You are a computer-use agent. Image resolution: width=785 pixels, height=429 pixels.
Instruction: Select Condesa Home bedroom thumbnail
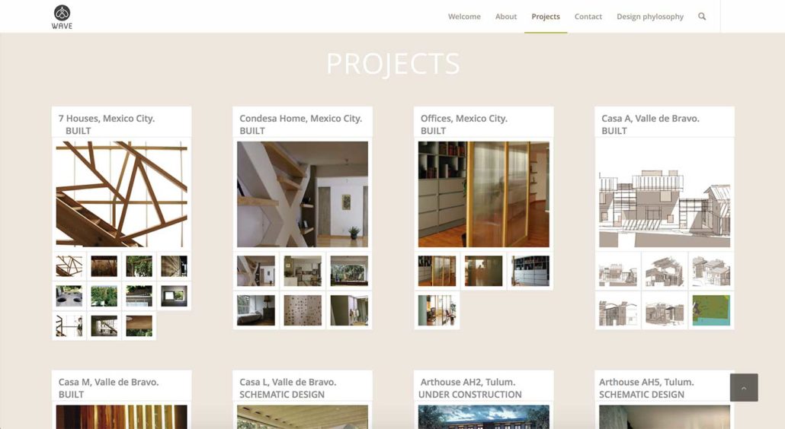pyautogui.click(x=256, y=310)
